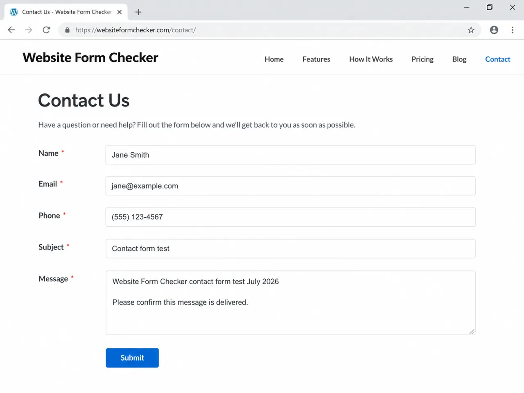Click the Email field with jane@example.com
The width and height of the screenshot is (524, 393).
pyautogui.click(x=291, y=186)
